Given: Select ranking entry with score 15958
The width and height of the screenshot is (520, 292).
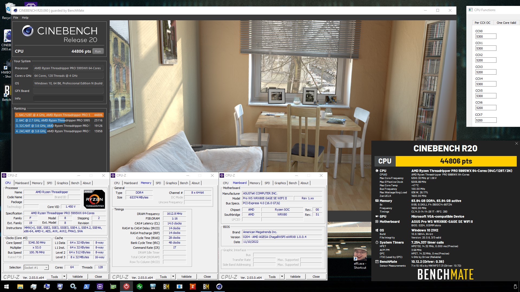Looking at the screenshot, I should (59, 131).
